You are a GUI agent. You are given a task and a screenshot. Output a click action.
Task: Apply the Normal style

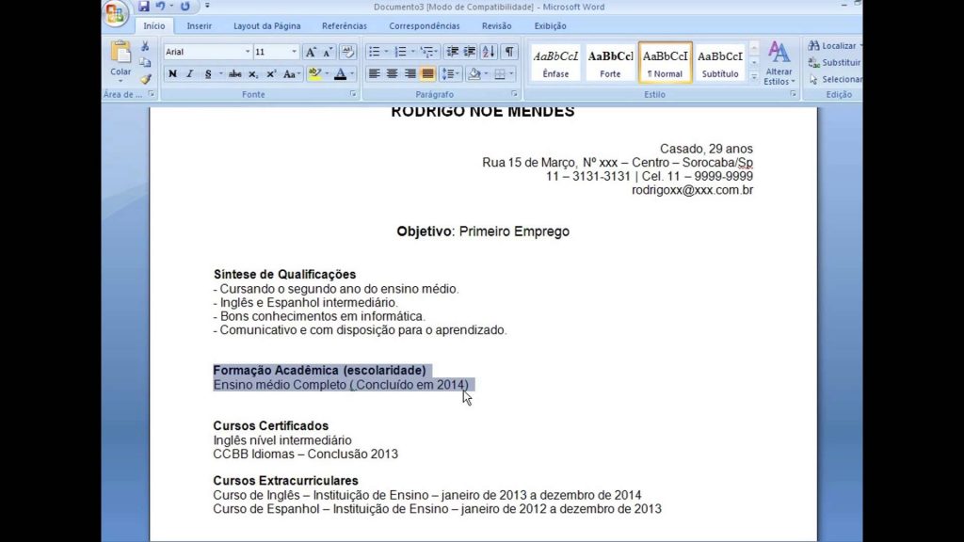(x=666, y=62)
